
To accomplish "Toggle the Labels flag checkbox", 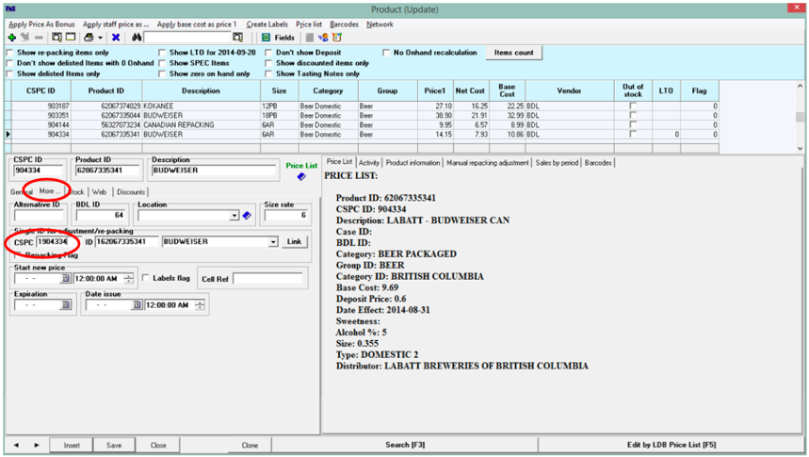I will pos(145,278).
